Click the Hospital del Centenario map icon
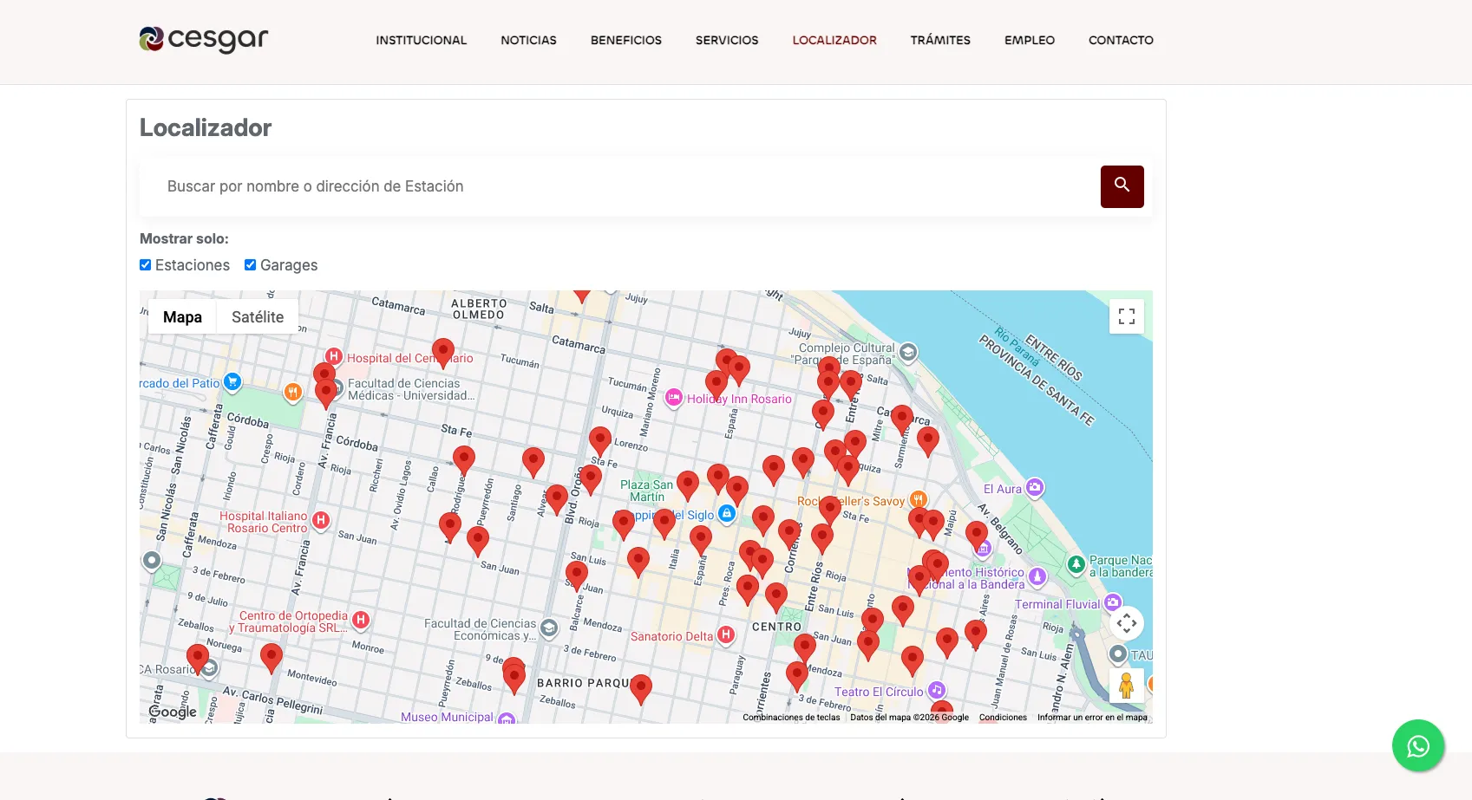Screen dimensions: 1472x800 [x=334, y=356]
